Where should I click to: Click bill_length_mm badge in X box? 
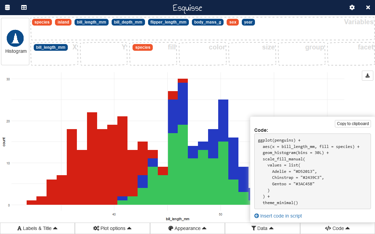[x=51, y=47]
